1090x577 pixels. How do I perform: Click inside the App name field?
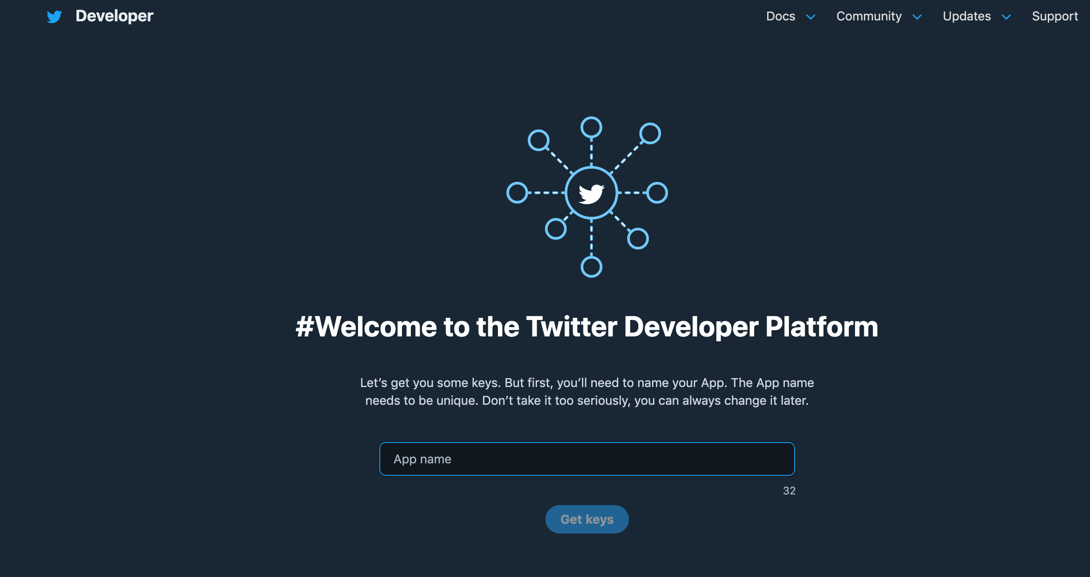pyautogui.click(x=587, y=458)
